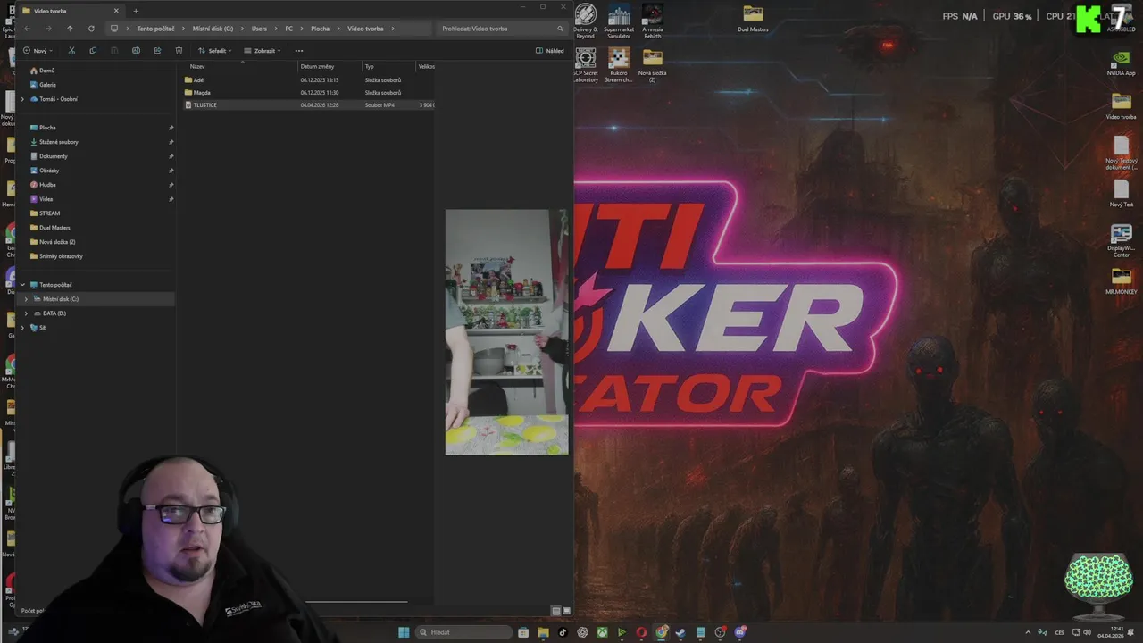Open the Nový Text desktop file icon
1143x643 pixels.
pos(1121,194)
